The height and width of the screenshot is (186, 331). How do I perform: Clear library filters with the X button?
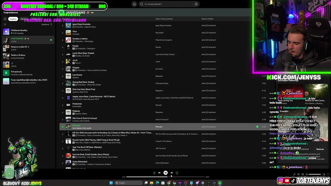(x=5, y=19)
